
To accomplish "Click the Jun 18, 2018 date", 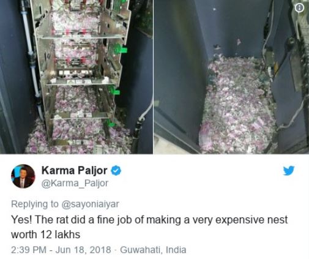I will coord(83,250).
